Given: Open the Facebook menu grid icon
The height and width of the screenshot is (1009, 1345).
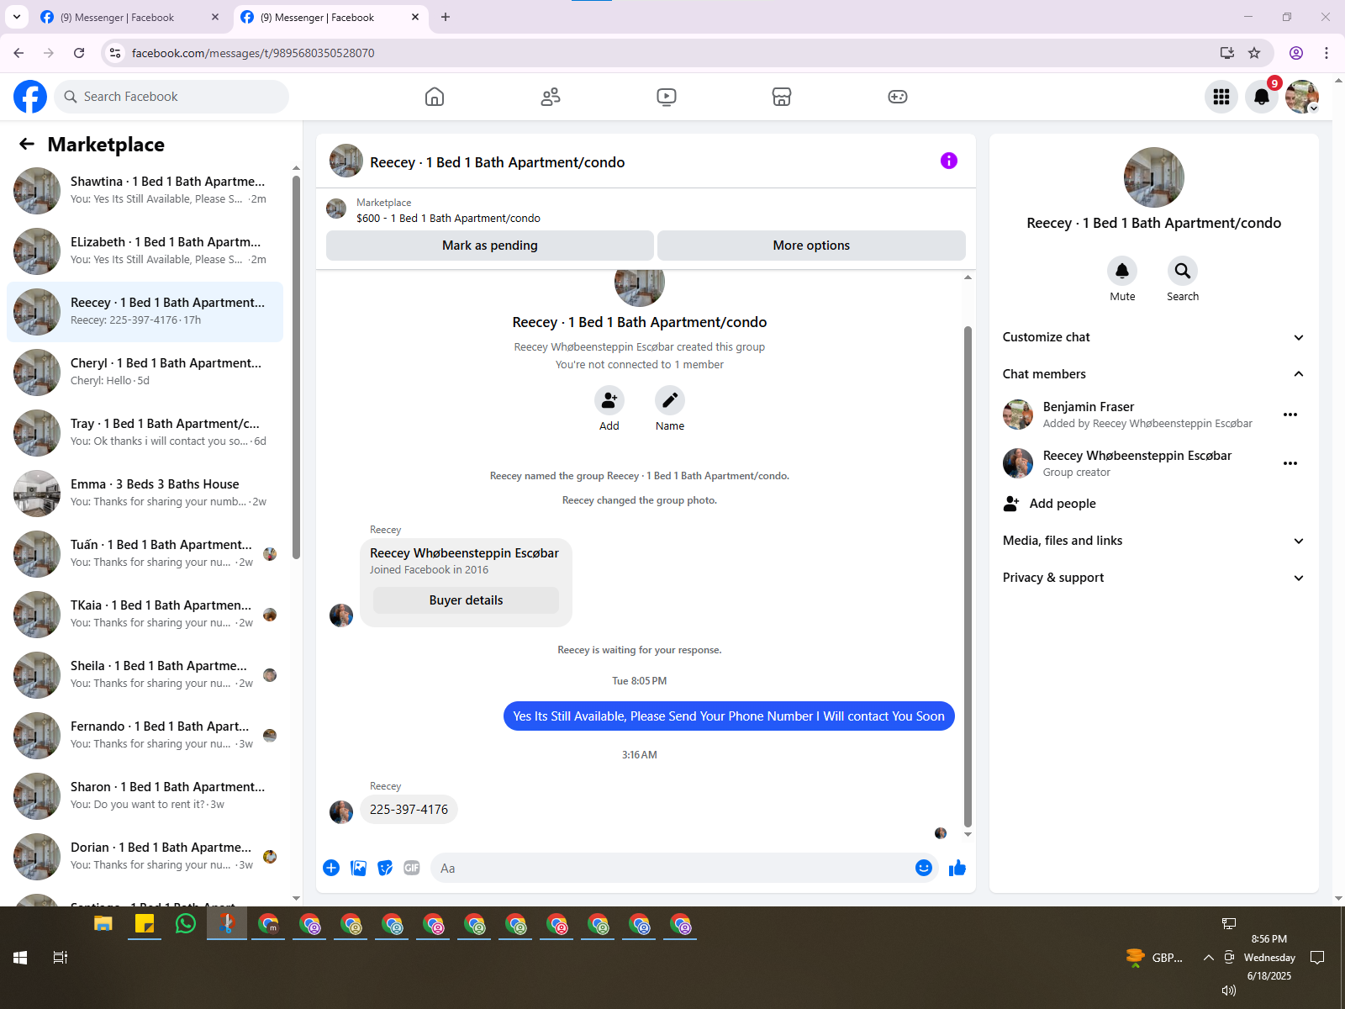Looking at the screenshot, I should click(x=1221, y=97).
